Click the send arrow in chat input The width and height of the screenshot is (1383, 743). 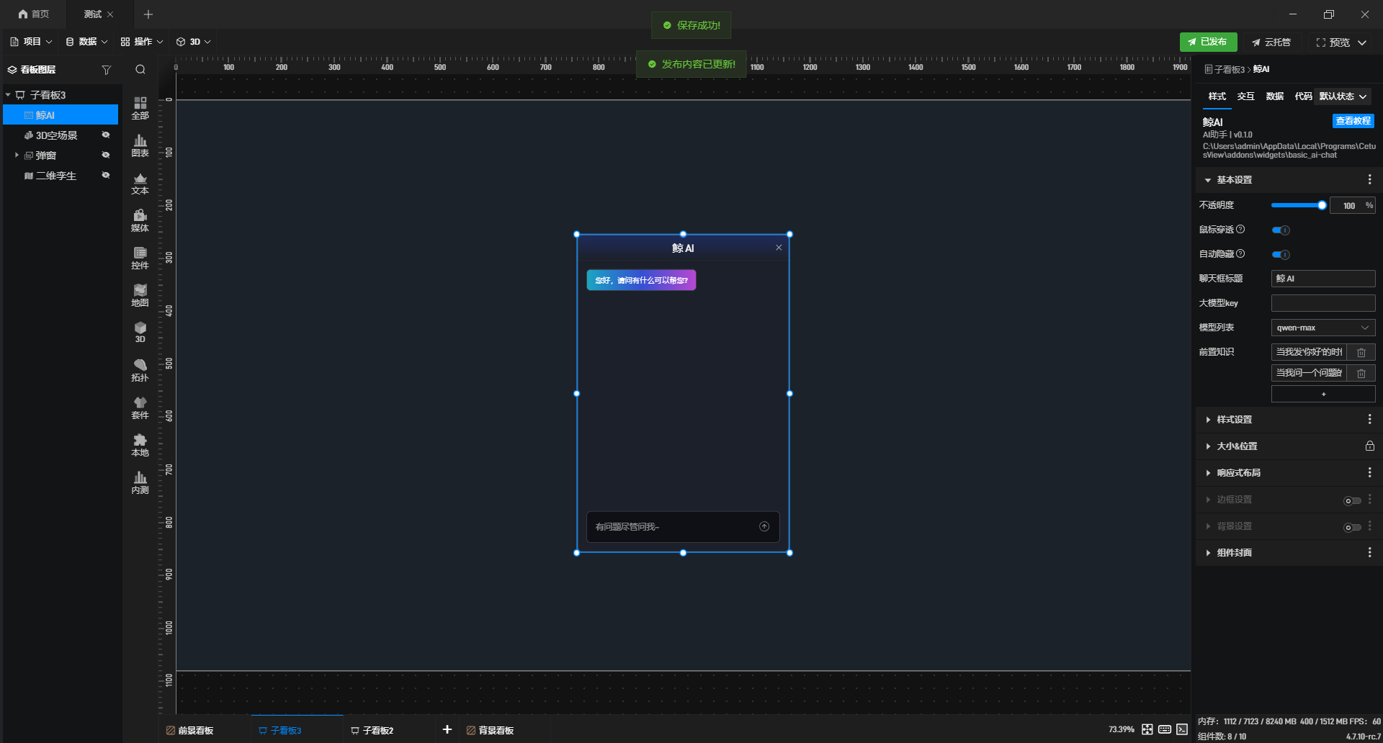(764, 526)
